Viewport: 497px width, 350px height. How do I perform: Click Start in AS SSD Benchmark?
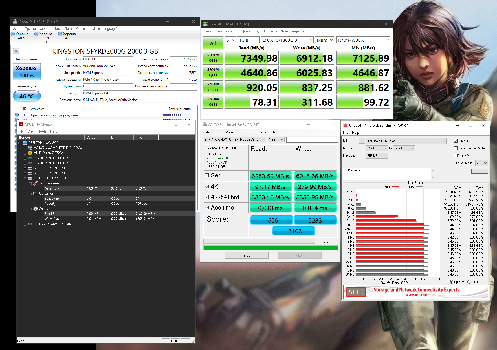pyautogui.click(x=247, y=255)
